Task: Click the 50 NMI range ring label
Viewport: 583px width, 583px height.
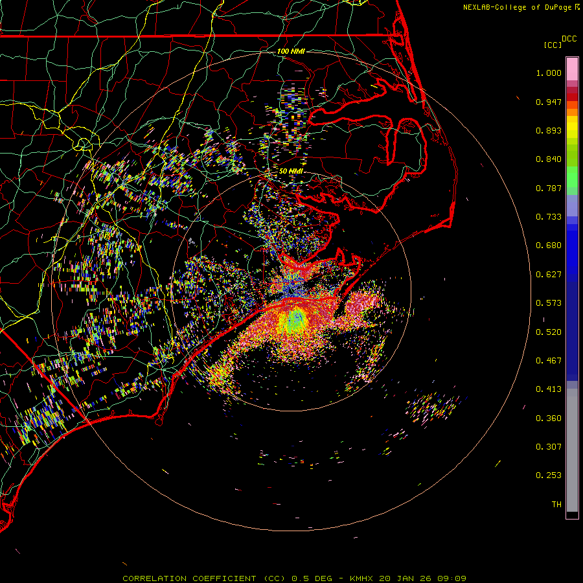Action: 291,171
